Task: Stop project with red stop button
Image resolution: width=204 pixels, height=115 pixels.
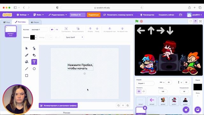Action: (x=141, y=21)
